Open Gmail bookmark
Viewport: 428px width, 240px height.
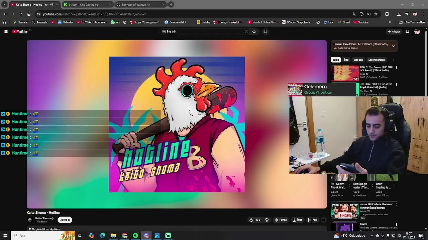(x=343, y=22)
